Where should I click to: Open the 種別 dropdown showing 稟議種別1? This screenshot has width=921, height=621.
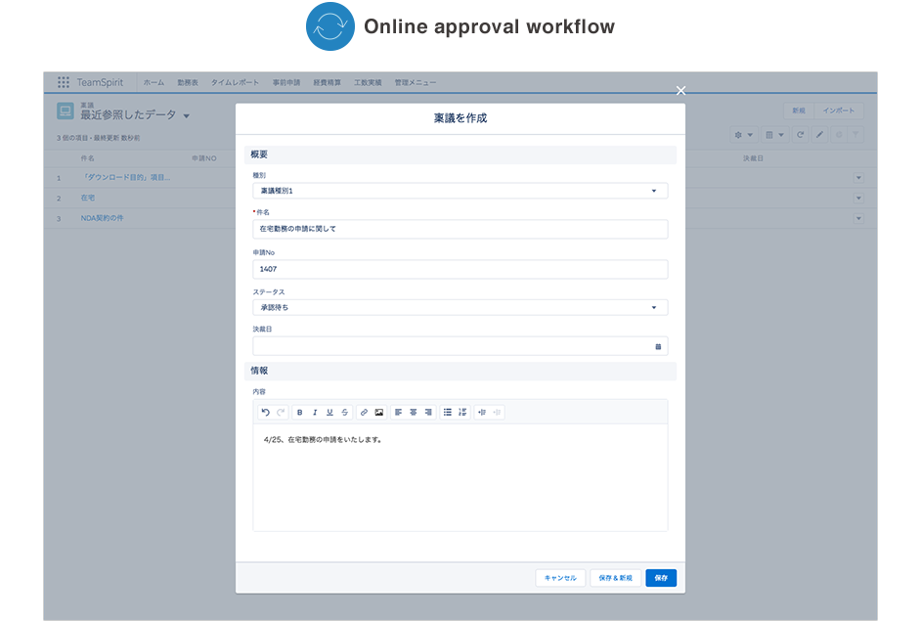point(460,191)
